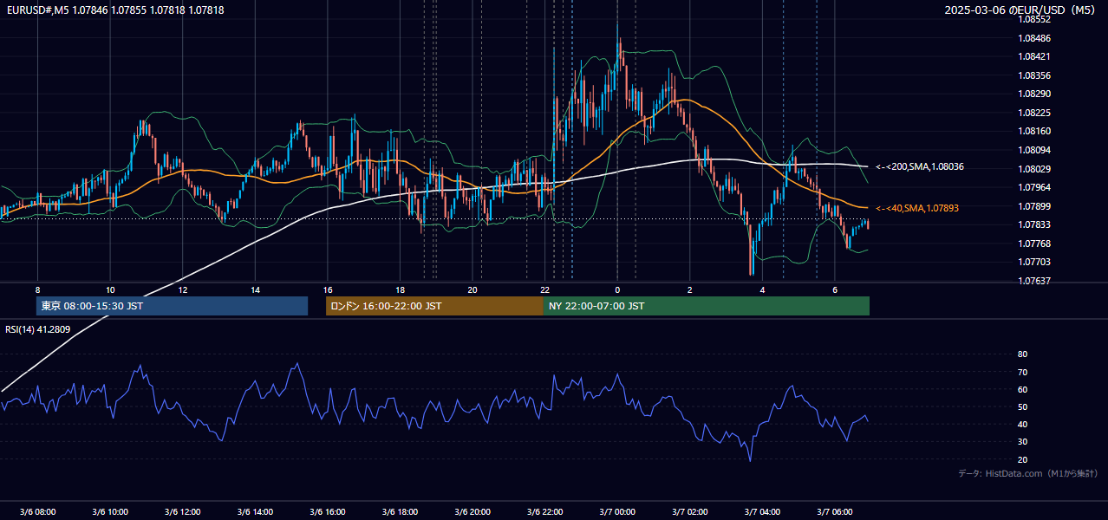Click the bottom time label 3/6 08:00
Screen dimensions: 1108x520
37,511
